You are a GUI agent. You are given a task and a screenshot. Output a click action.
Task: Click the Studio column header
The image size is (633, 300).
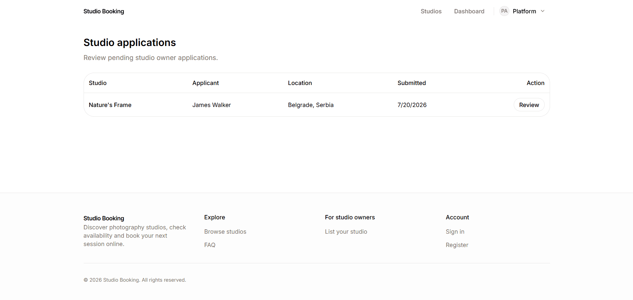click(x=98, y=83)
